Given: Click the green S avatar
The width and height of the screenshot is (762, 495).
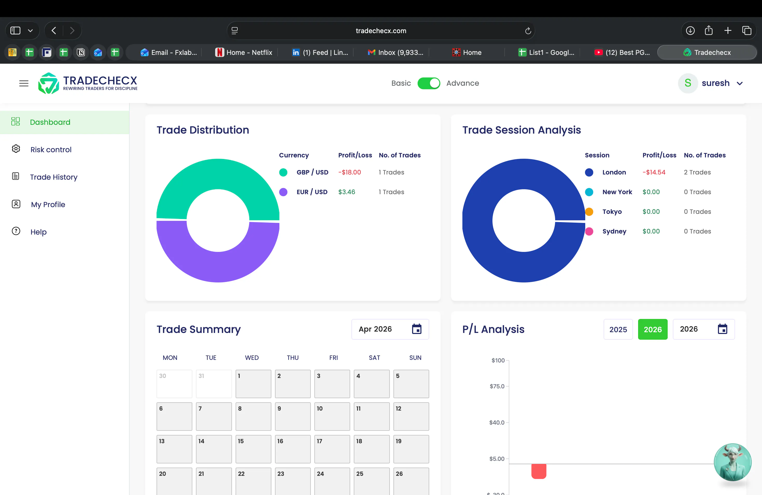Looking at the screenshot, I should tap(688, 83).
